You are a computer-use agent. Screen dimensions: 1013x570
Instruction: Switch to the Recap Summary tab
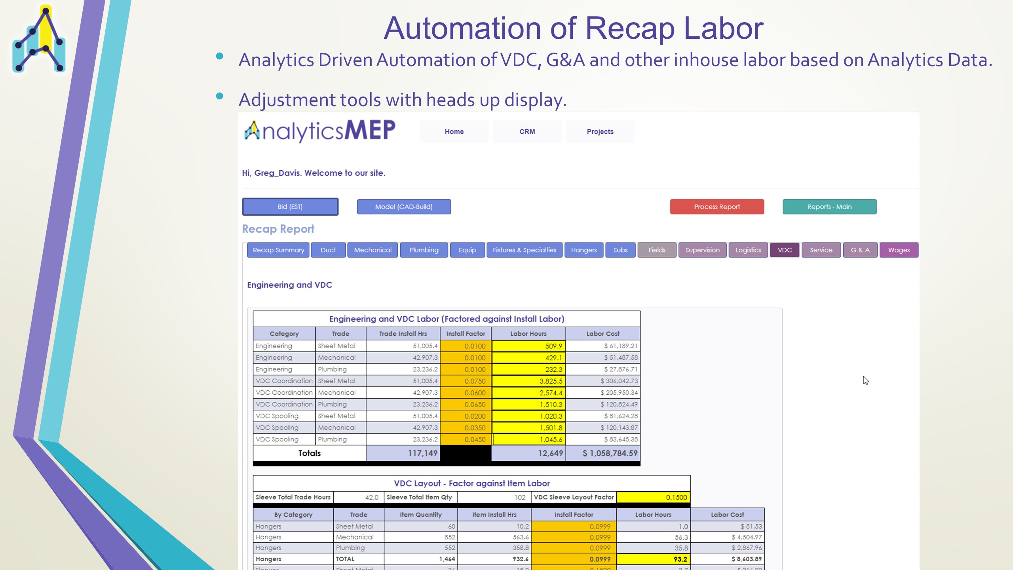click(278, 250)
